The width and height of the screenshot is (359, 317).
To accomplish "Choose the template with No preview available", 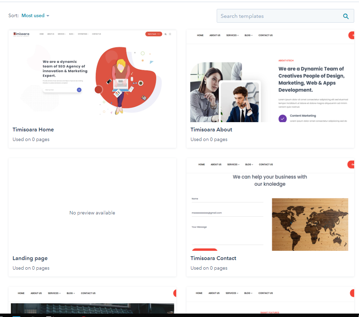I will [92, 213].
